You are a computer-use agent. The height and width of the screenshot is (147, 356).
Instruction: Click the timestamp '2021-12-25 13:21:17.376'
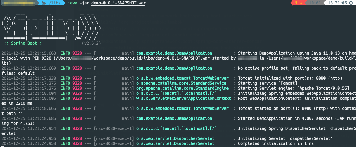pyautogui.click(x=29, y=88)
